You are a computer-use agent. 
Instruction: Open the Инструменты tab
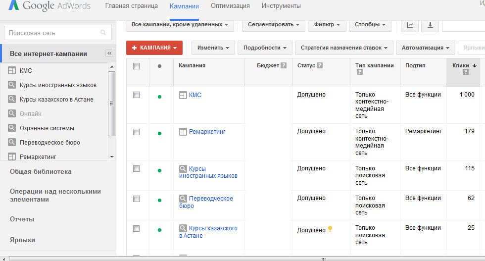tap(281, 6)
